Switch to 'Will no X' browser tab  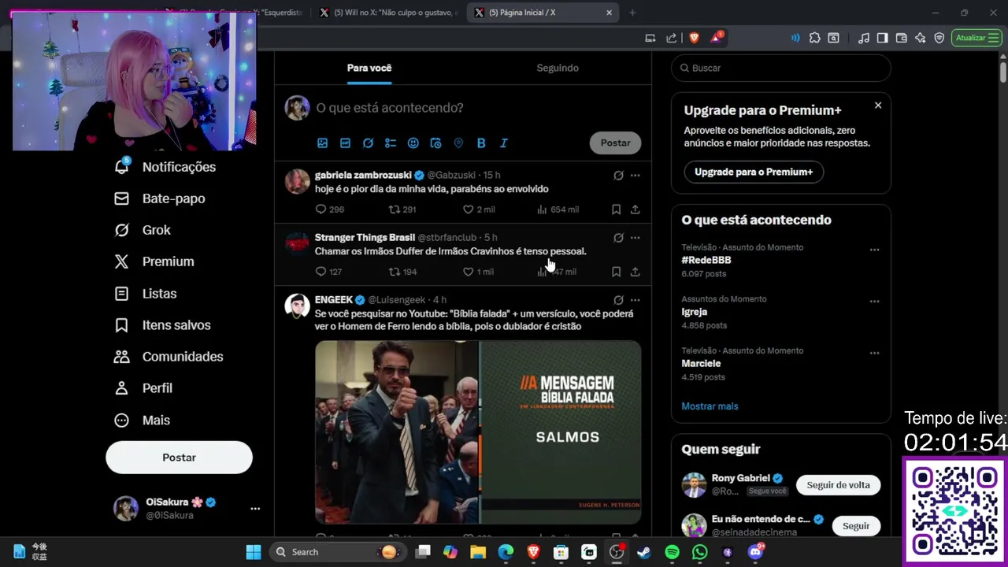pyautogui.click(x=388, y=13)
